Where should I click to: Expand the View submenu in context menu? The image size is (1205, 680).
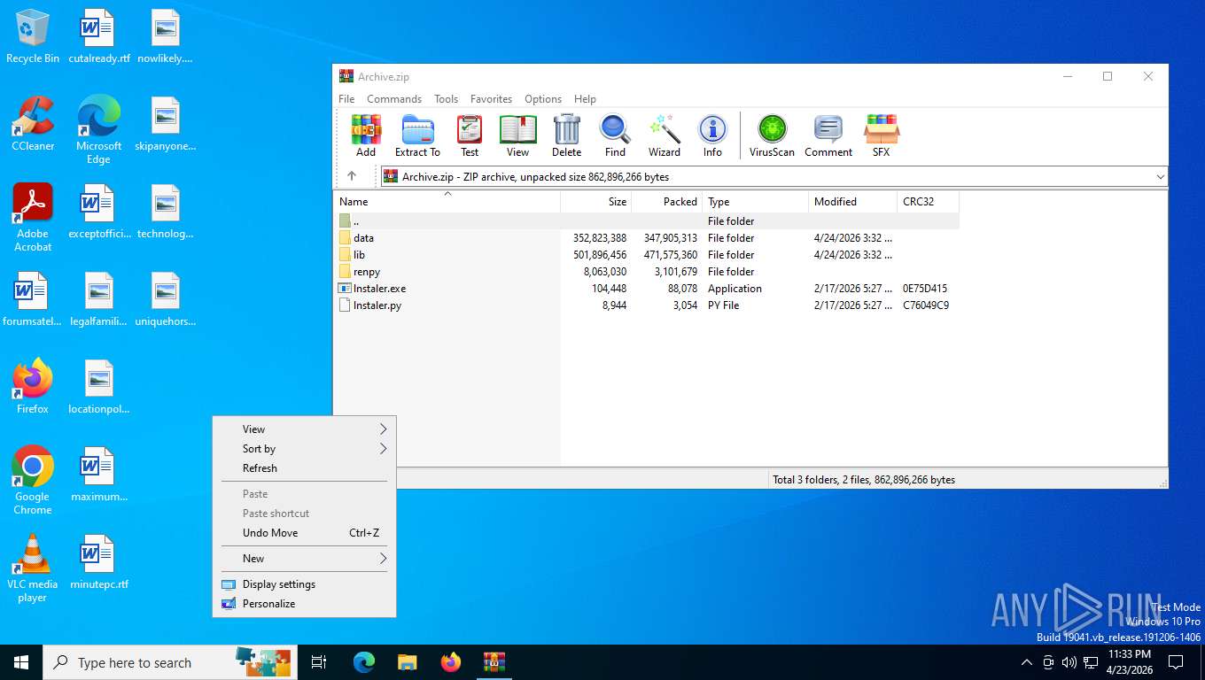coord(304,429)
